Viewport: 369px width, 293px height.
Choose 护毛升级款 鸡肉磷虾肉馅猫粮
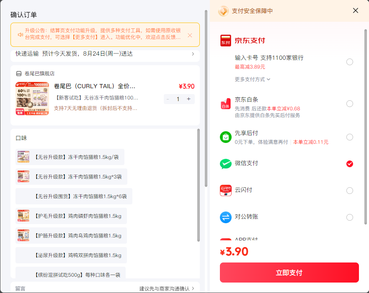(x=71, y=216)
